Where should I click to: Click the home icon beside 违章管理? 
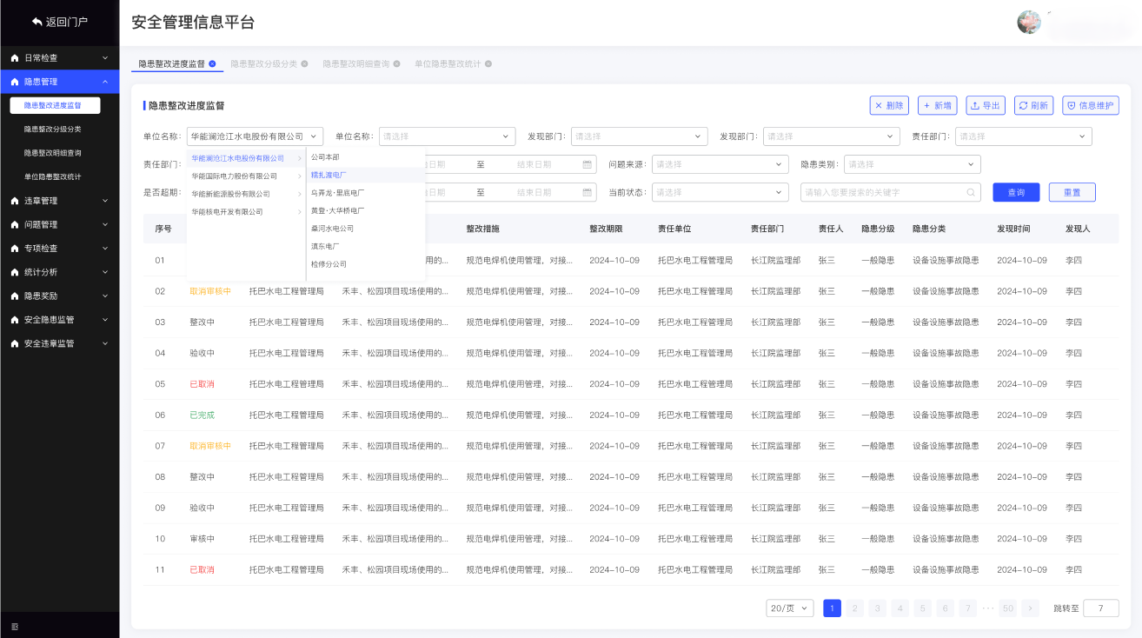coord(15,201)
